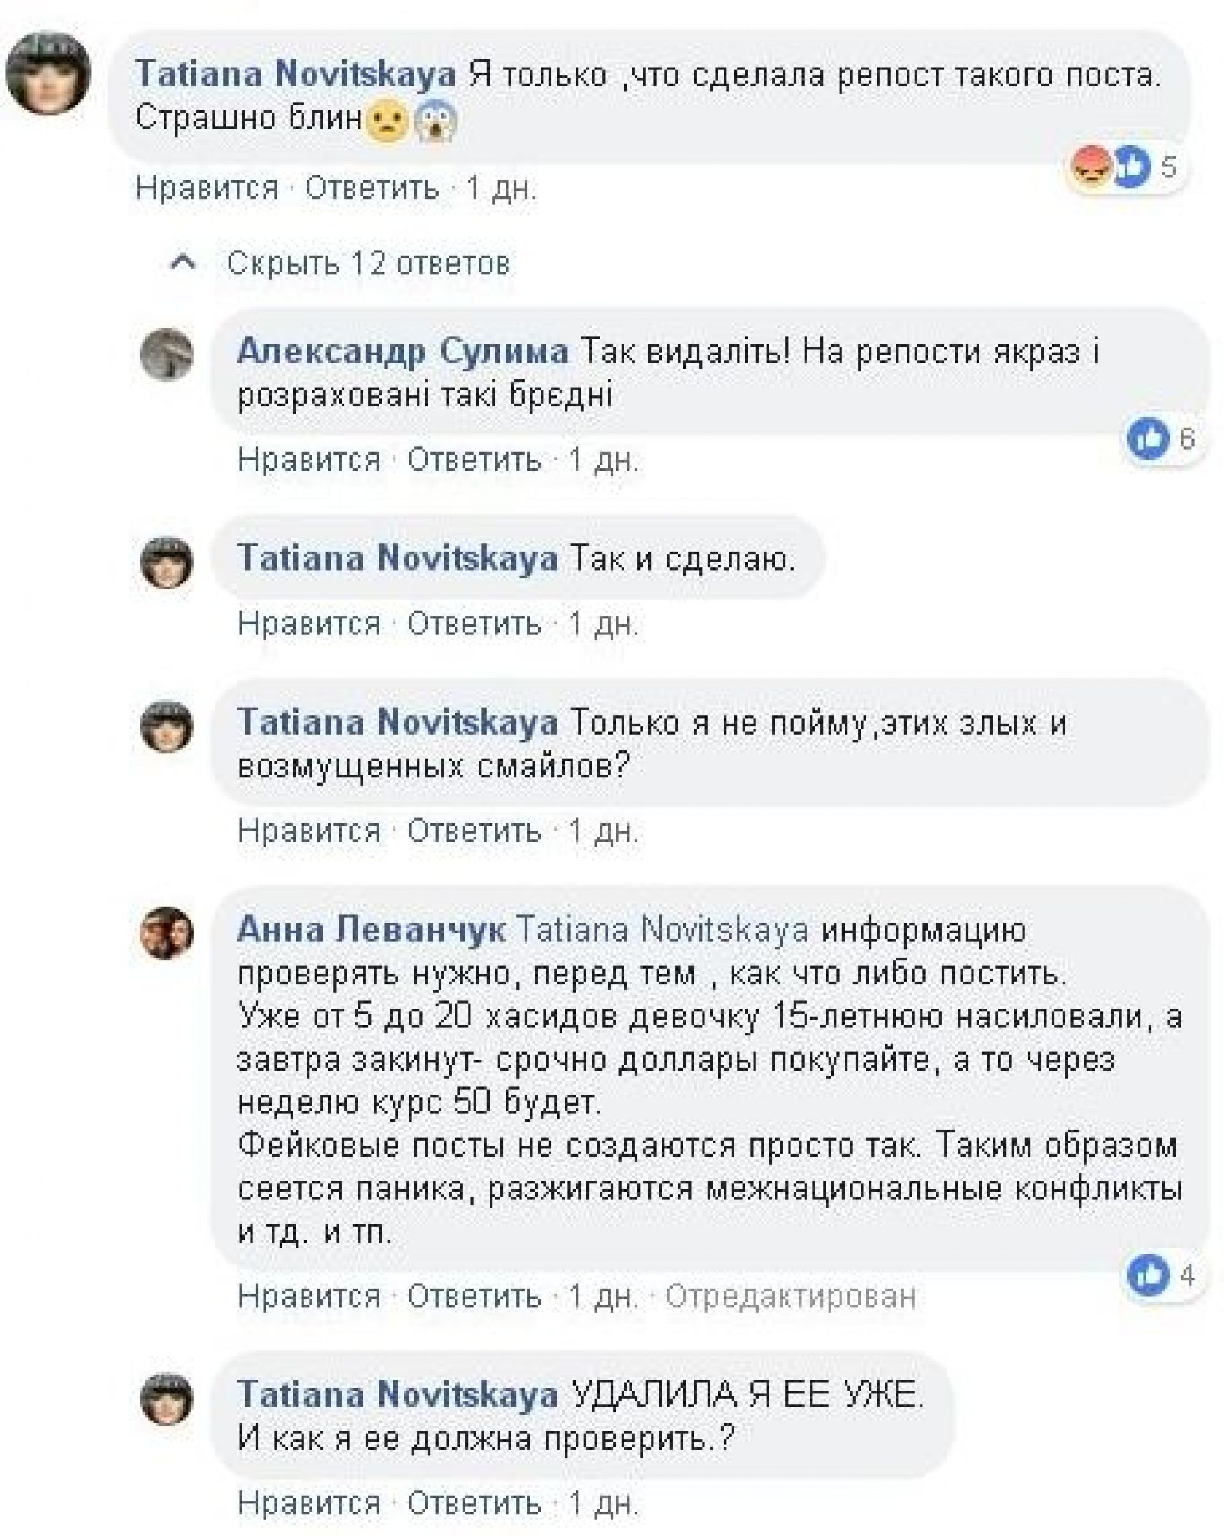Click avatar beside 'Так и сделаю' reply

click(x=167, y=561)
